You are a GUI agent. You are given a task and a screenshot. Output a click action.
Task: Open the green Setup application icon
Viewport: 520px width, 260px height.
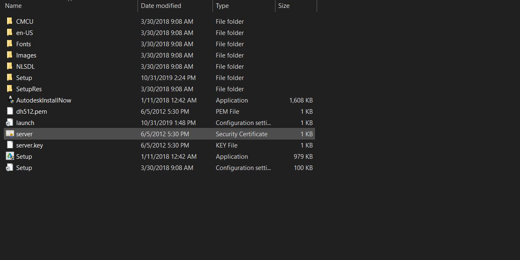[10, 156]
